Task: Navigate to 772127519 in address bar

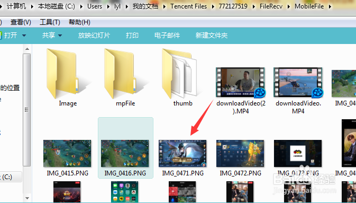Action: click(x=233, y=6)
